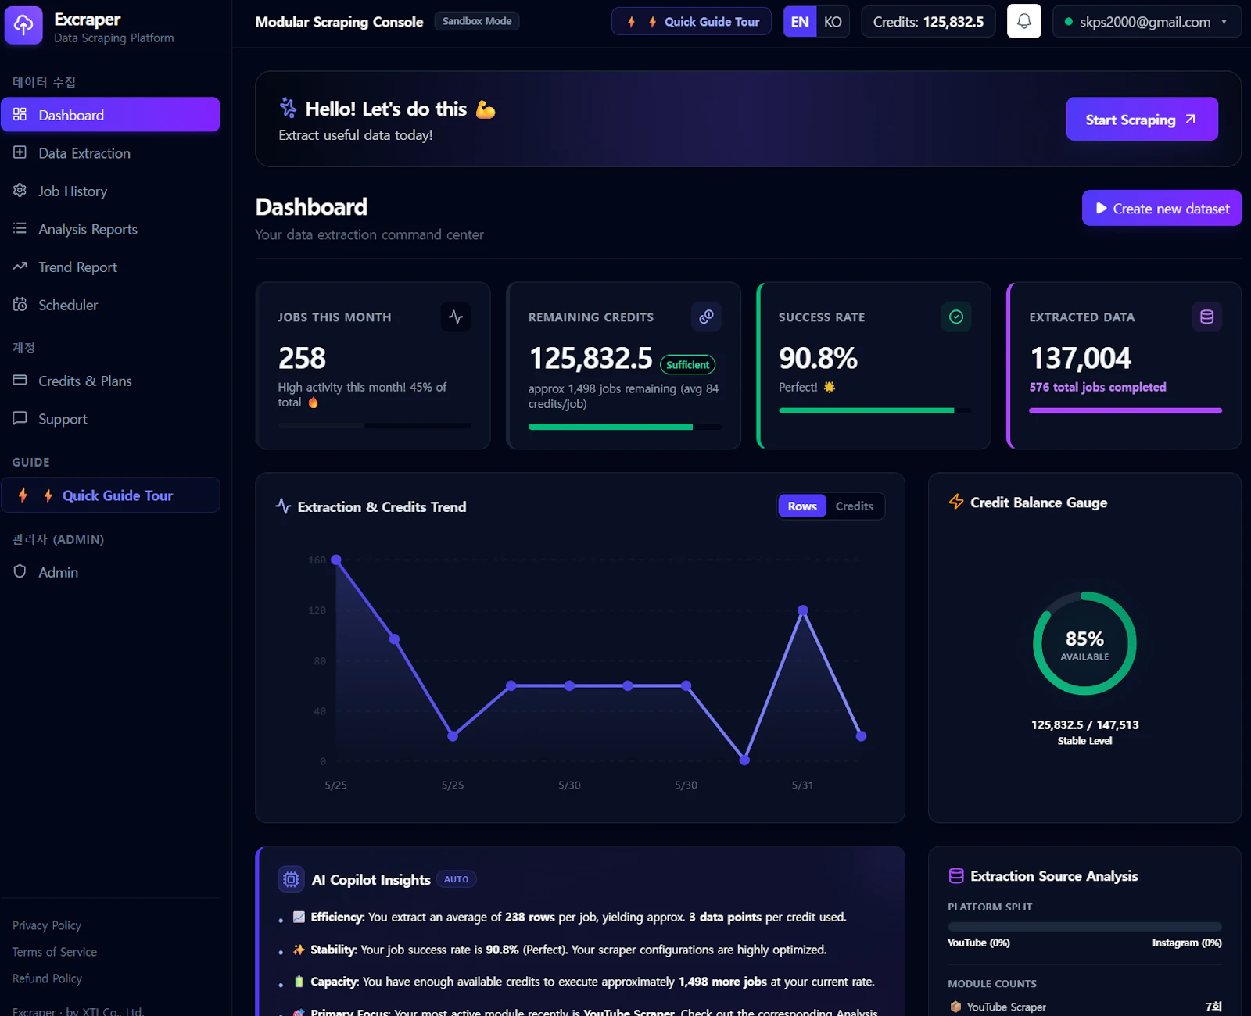
Task: Click the Credits: 125,832.5 balance box
Action: coord(928,22)
